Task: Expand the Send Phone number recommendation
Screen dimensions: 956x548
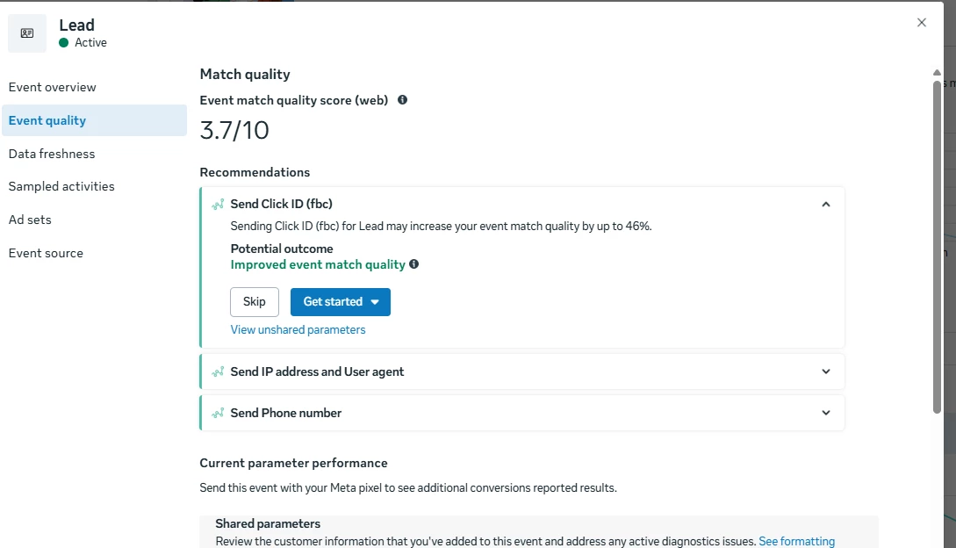Action: tap(825, 413)
